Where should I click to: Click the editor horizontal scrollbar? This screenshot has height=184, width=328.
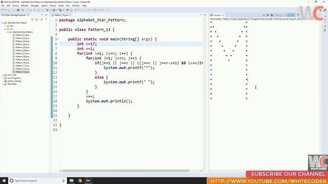(x=125, y=171)
